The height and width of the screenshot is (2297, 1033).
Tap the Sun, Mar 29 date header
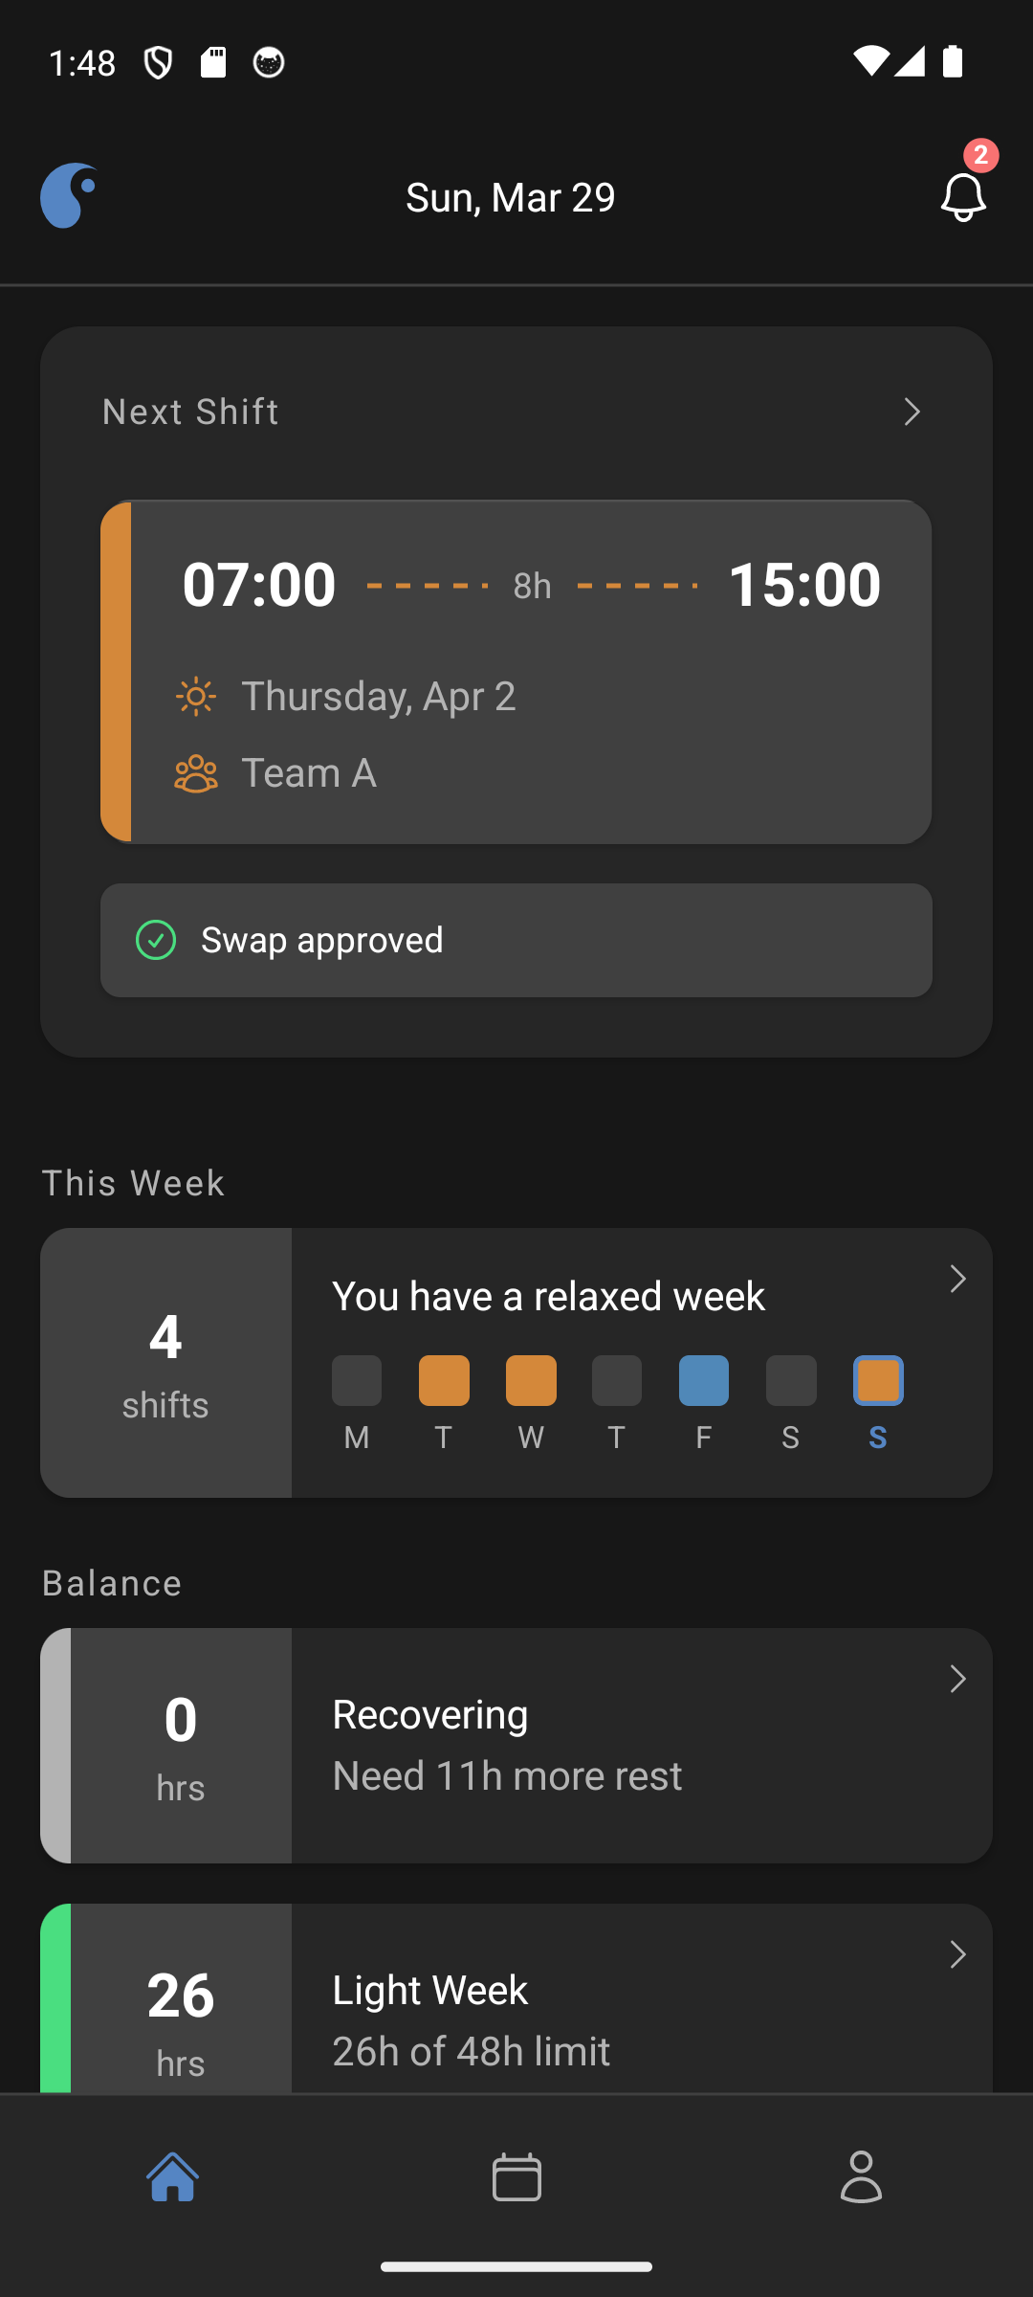pos(511,197)
